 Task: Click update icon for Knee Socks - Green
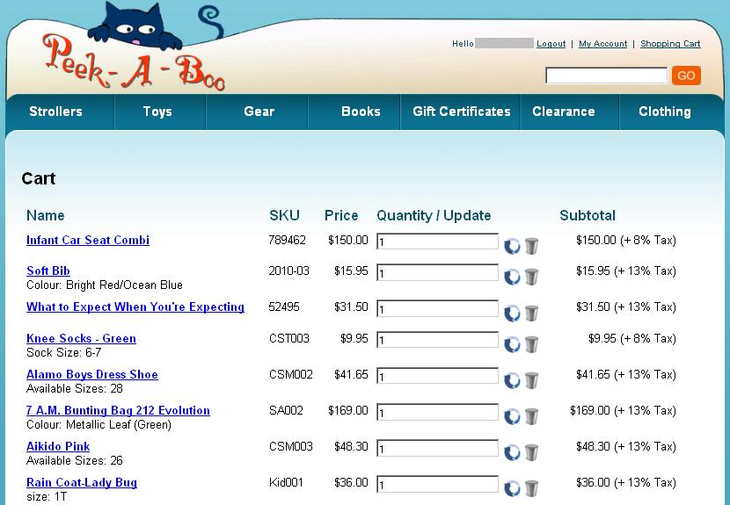(x=512, y=344)
